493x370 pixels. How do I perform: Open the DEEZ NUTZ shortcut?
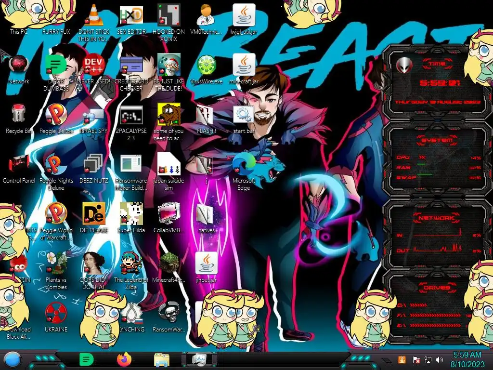click(94, 169)
